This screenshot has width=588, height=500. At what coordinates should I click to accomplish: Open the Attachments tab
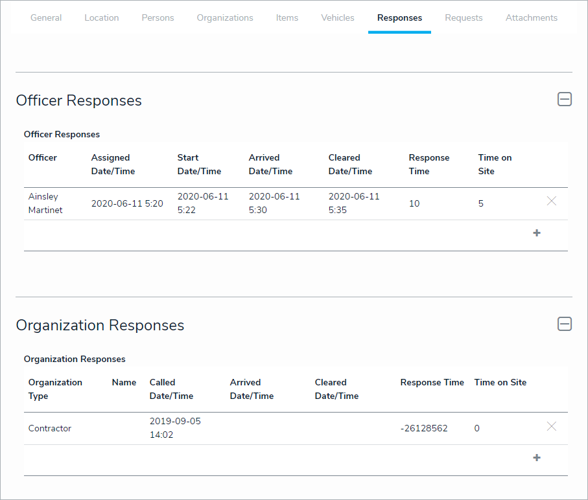(532, 17)
